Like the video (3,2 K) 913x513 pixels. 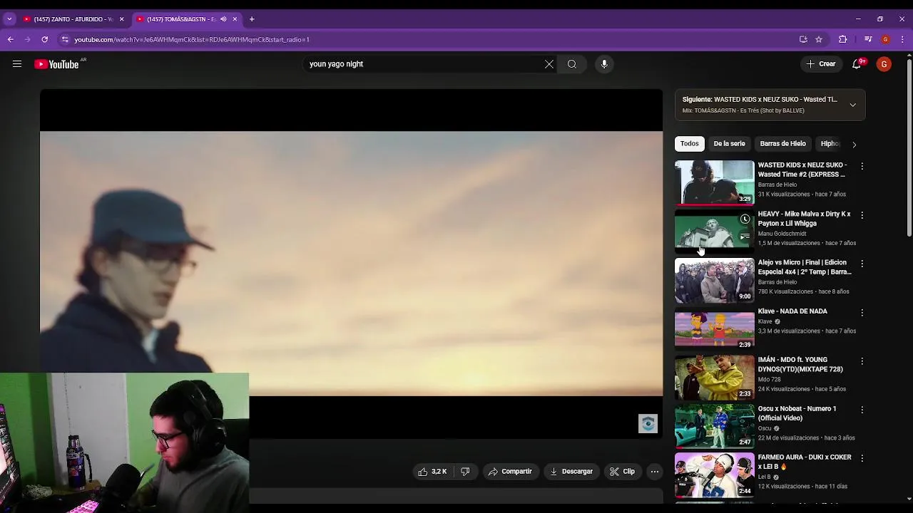click(x=432, y=472)
